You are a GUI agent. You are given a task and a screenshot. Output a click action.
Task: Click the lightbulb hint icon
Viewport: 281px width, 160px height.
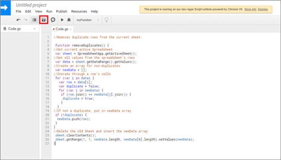pos(107,20)
